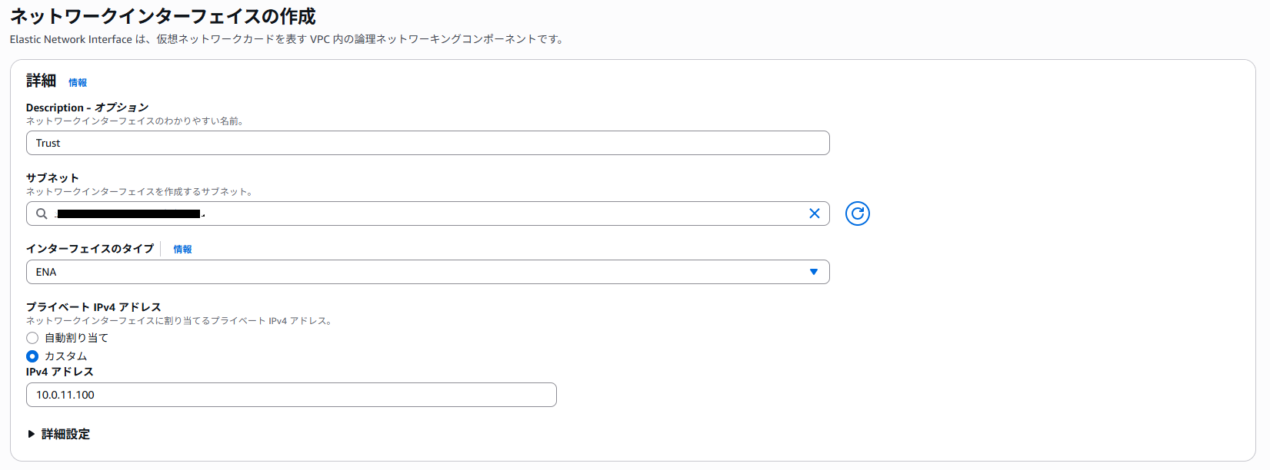
Task: Focus the Description field containing Trust
Action: point(428,143)
